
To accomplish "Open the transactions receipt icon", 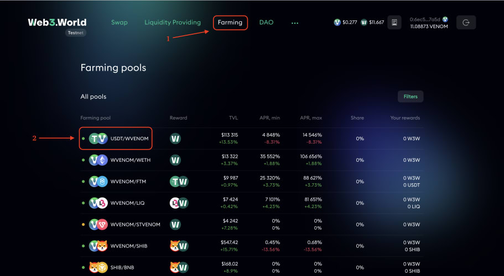I will pyautogui.click(x=394, y=23).
